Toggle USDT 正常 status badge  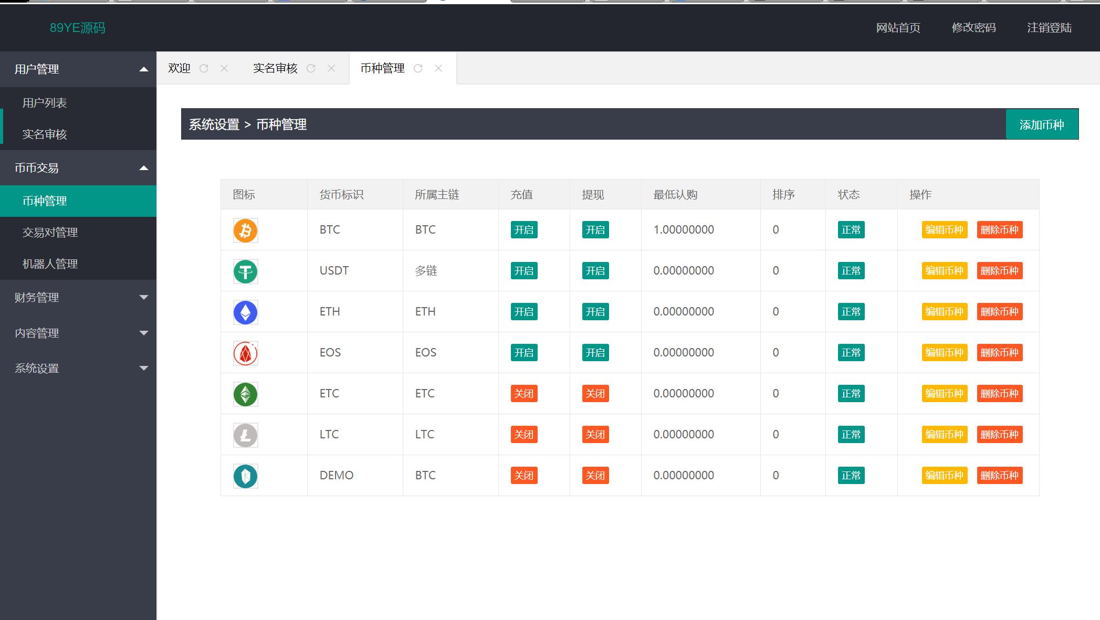851,271
